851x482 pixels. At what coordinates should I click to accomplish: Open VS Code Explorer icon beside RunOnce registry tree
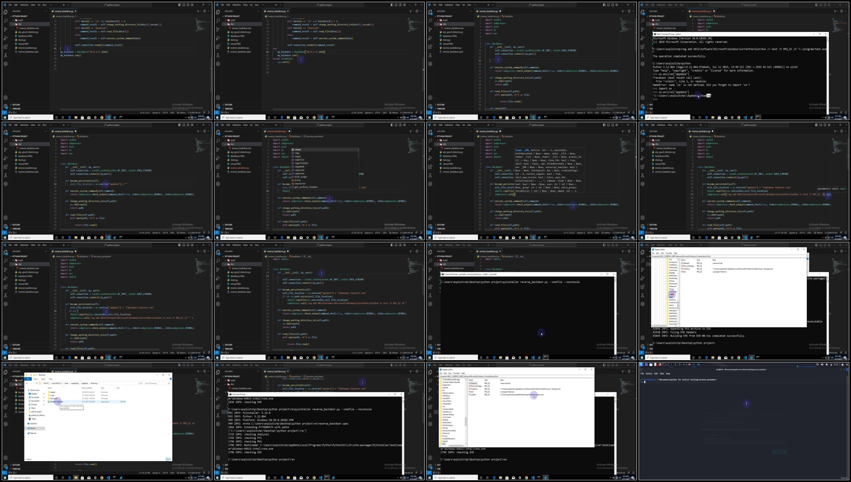point(643,252)
